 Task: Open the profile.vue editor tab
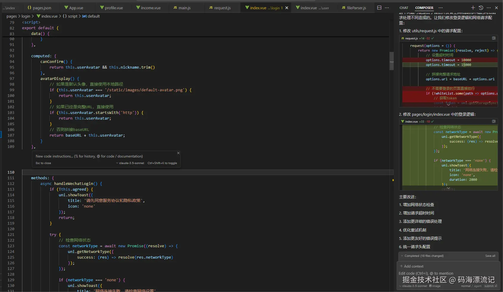pos(114,8)
